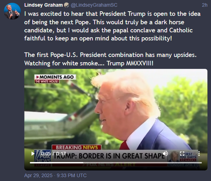The width and height of the screenshot is (211, 181).
Task: Open the Apr 29, 2025 timestamp
Action: pyautogui.click(x=55, y=176)
